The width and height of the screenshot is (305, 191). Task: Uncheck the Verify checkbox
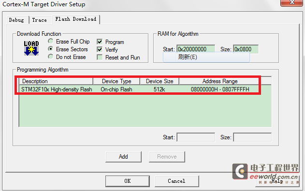pos(100,50)
